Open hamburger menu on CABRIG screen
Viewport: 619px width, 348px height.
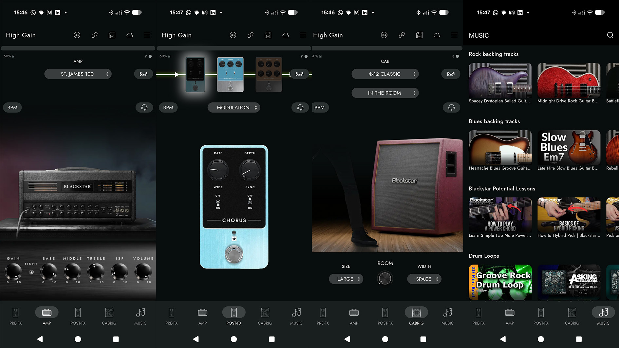455,35
